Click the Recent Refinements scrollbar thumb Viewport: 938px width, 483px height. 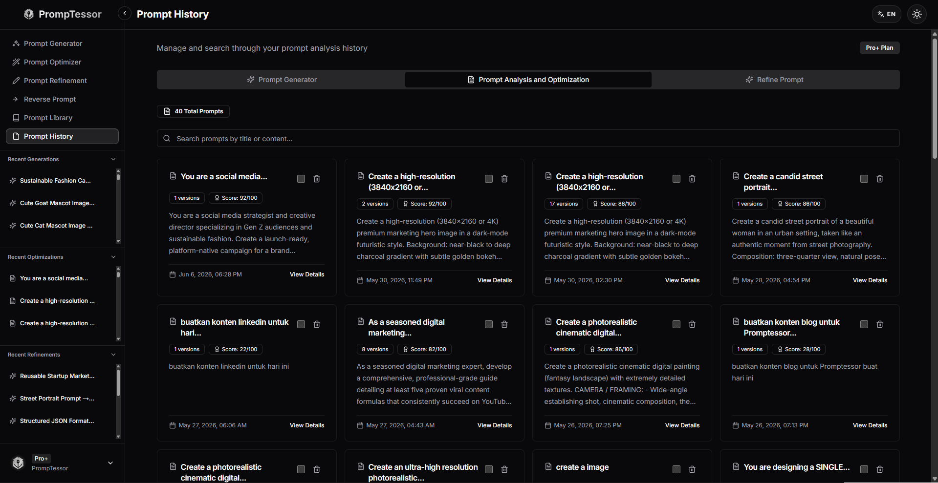pos(118,382)
